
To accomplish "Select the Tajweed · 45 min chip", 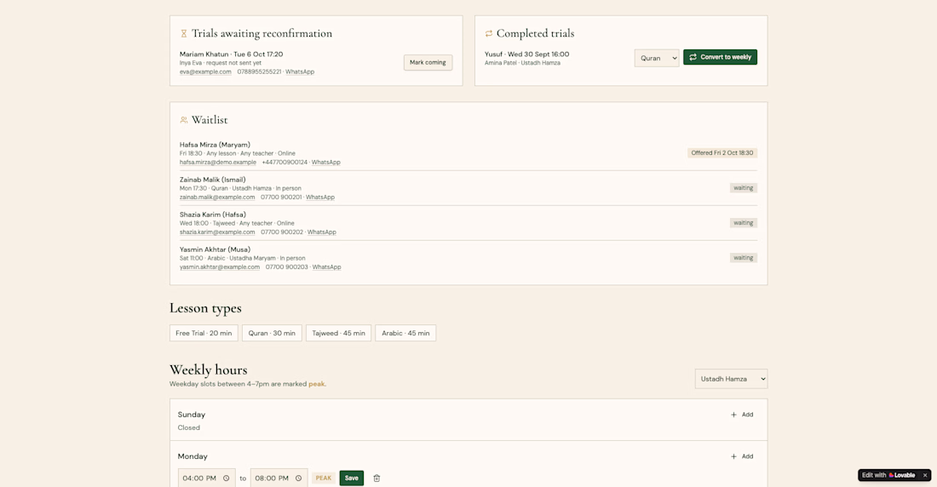I will 338,333.
